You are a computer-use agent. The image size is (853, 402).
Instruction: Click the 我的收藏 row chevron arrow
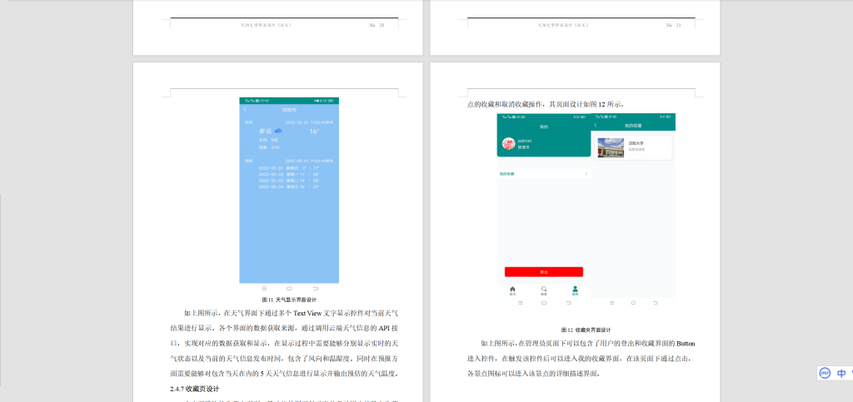point(586,174)
